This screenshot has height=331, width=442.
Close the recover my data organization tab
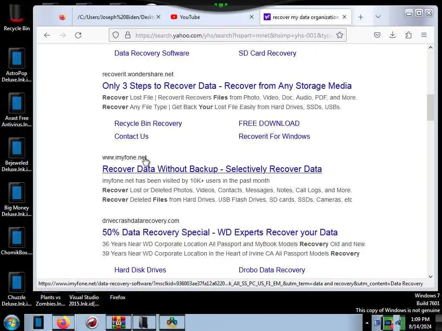(344, 17)
